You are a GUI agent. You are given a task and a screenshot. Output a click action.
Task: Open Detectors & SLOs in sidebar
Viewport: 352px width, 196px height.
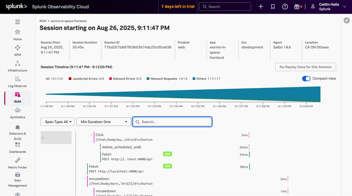click(18, 133)
